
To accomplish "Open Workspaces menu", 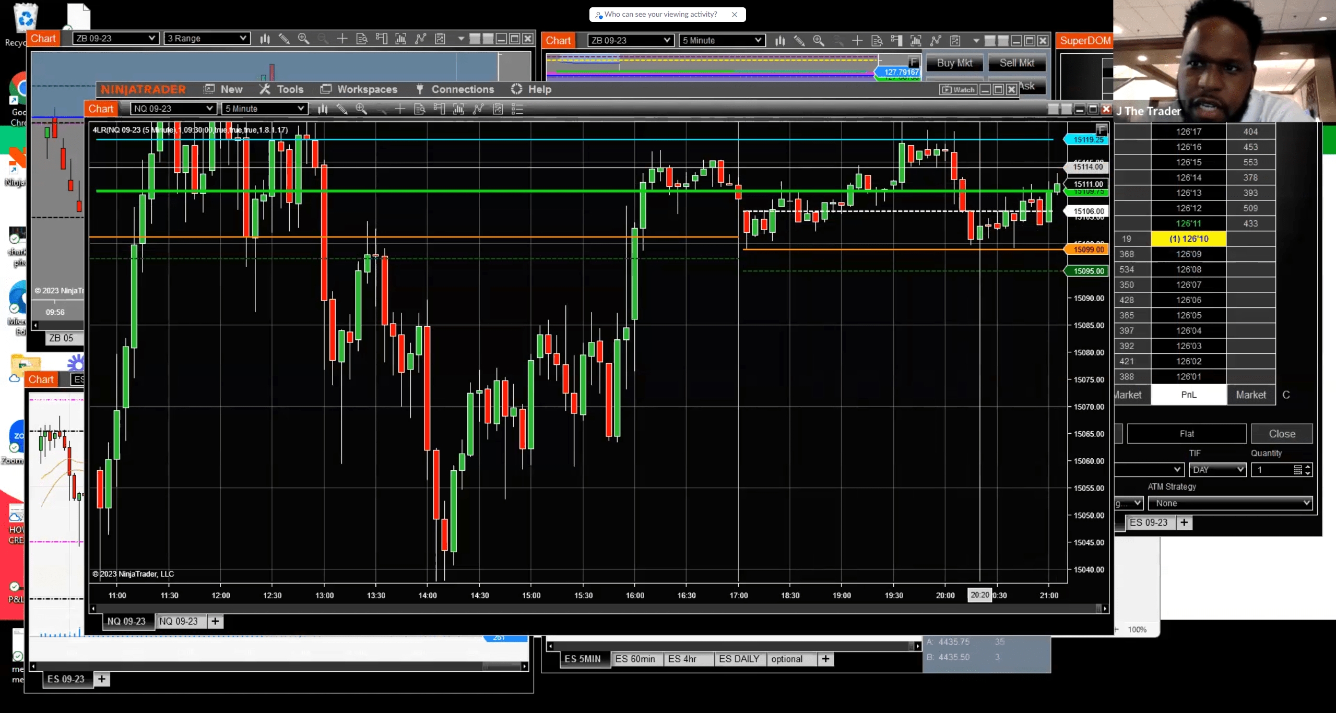I will point(359,89).
